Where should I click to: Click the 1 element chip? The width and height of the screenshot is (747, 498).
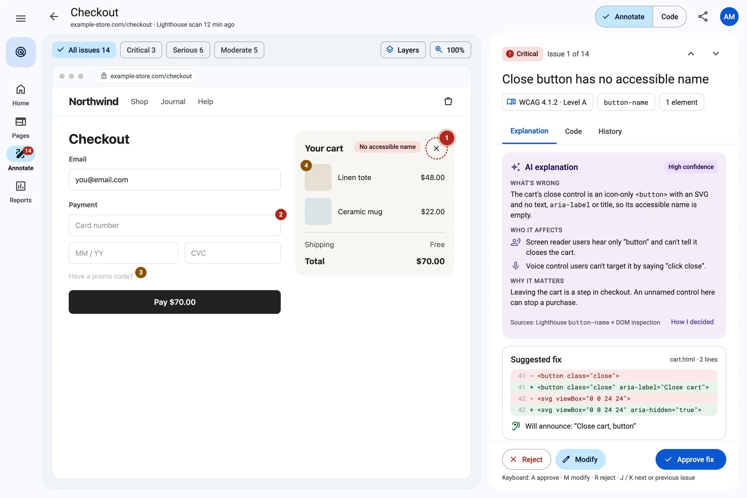681,102
